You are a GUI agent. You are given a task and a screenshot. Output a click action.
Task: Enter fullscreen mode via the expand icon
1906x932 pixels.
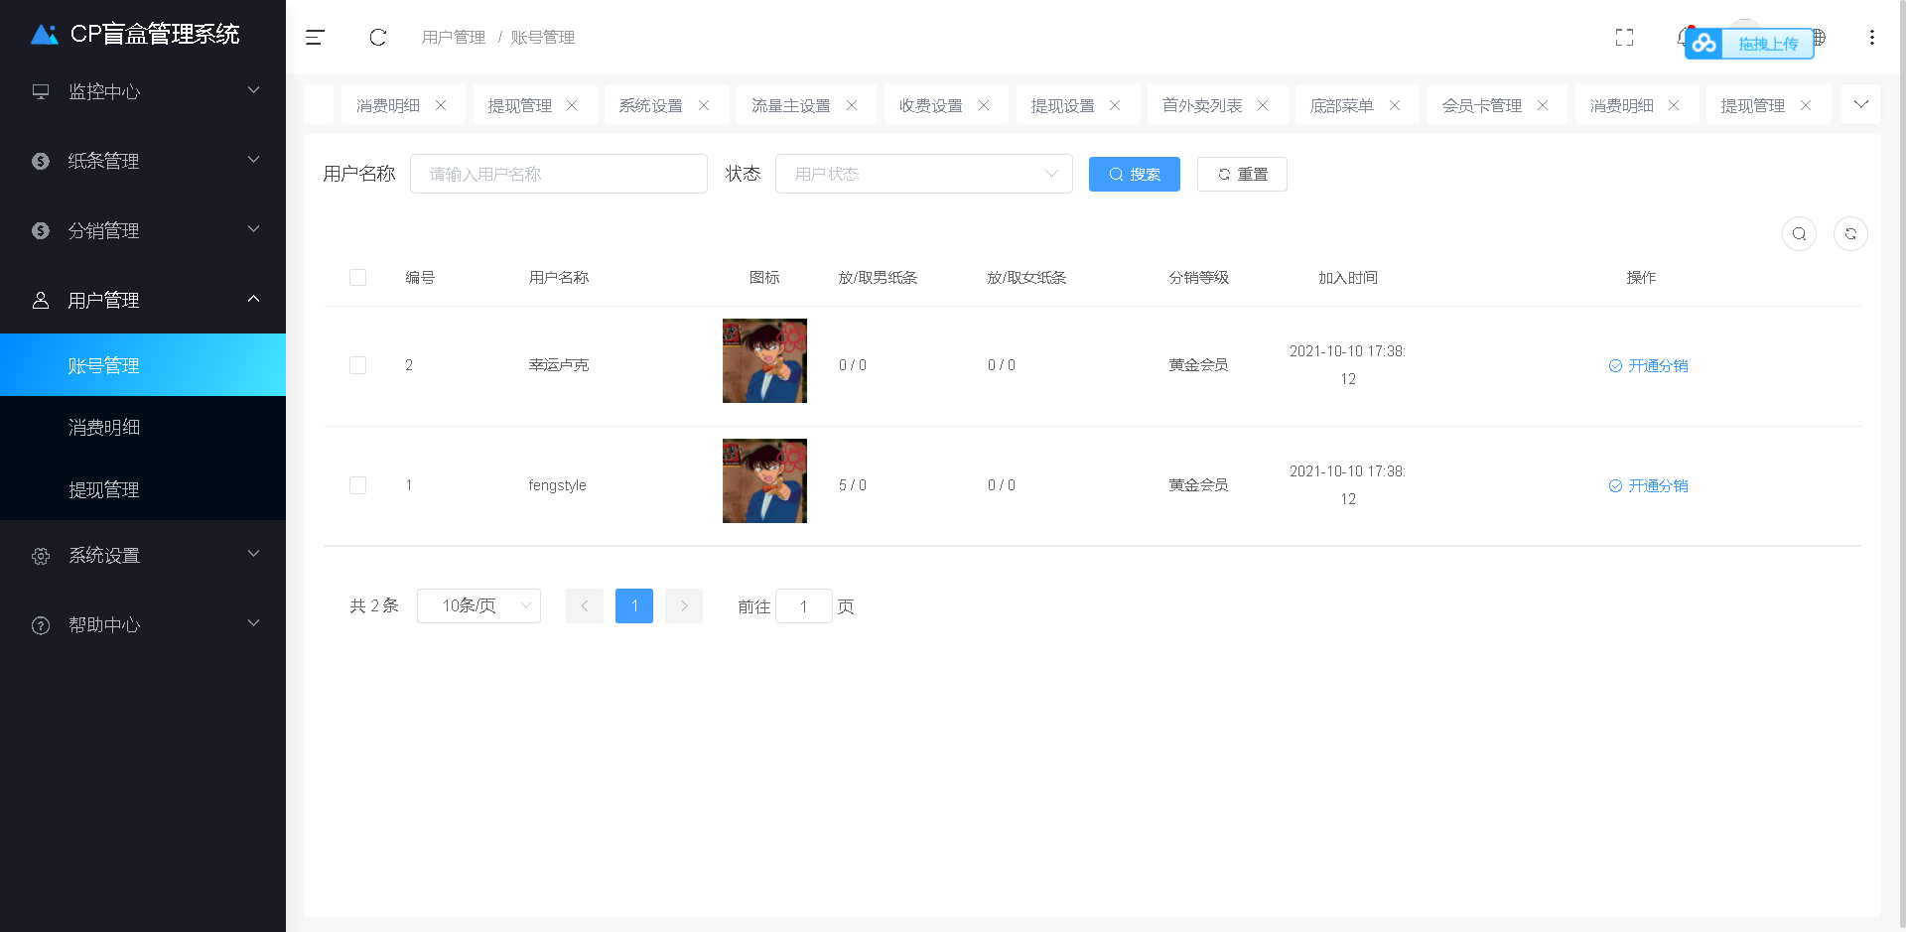[x=1624, y=38]
